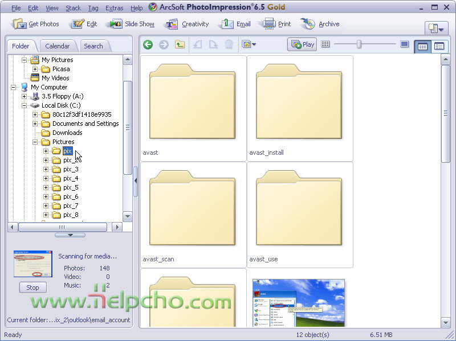The image size is (456, 341).
Task: Collapse the Pictures folder
Action: tap(35, 142)
